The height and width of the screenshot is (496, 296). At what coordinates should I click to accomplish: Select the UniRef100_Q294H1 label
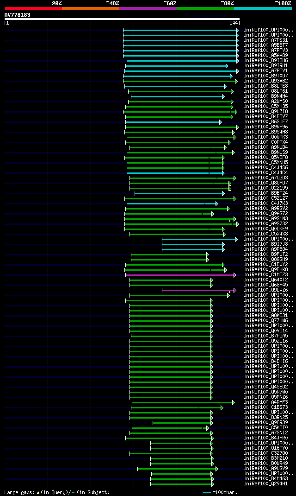[265, 483]
